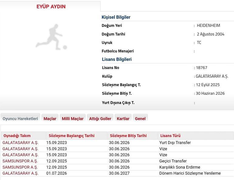Switch to the Maçlar tab
The image size is (234, 180).
pyautogui.click(x=50, y=118)
